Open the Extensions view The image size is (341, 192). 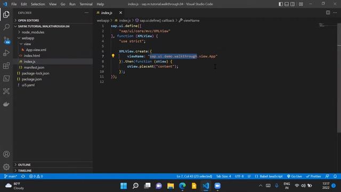[x=6, y=66]
